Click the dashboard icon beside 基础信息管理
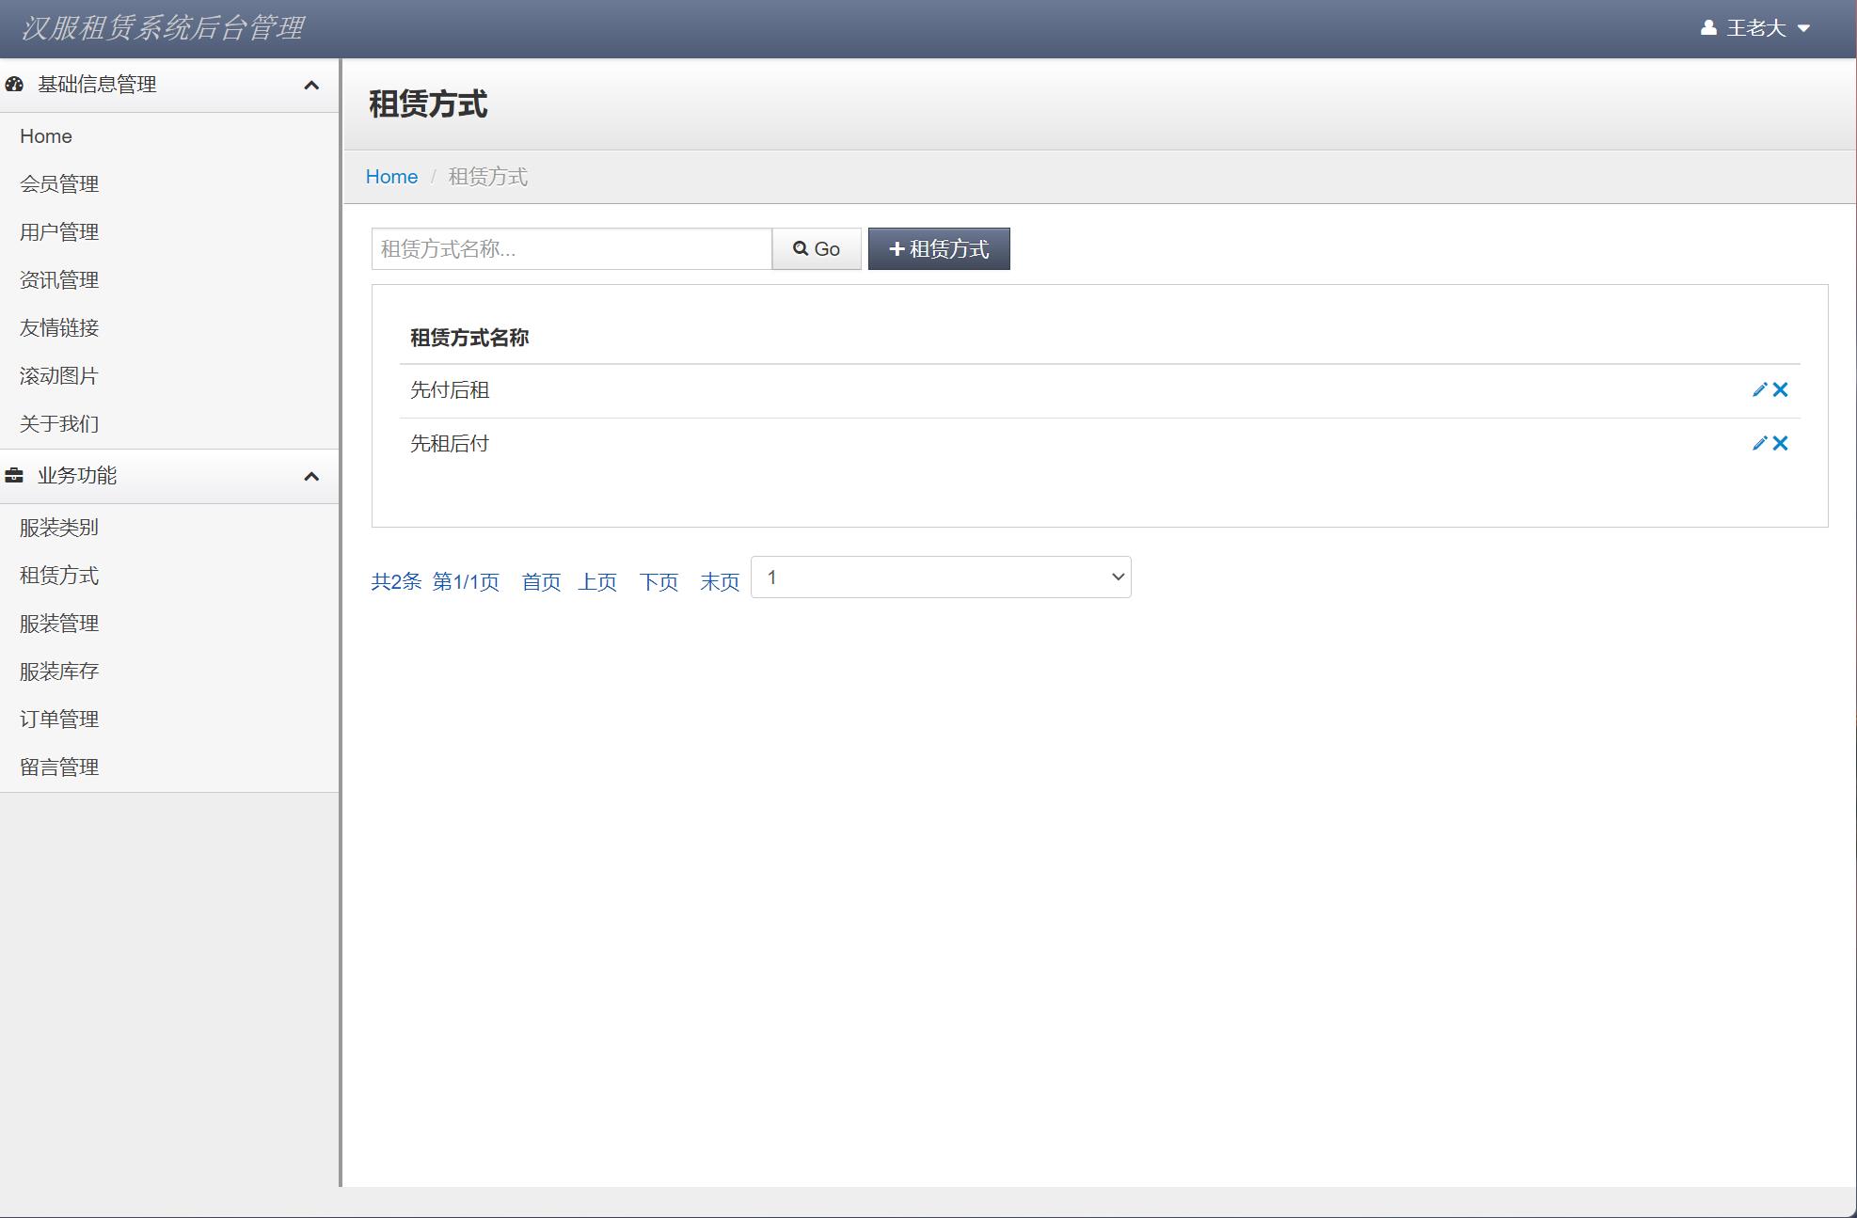Image resolution: width=1857 pixels, height=1218 pixels. 13,84
